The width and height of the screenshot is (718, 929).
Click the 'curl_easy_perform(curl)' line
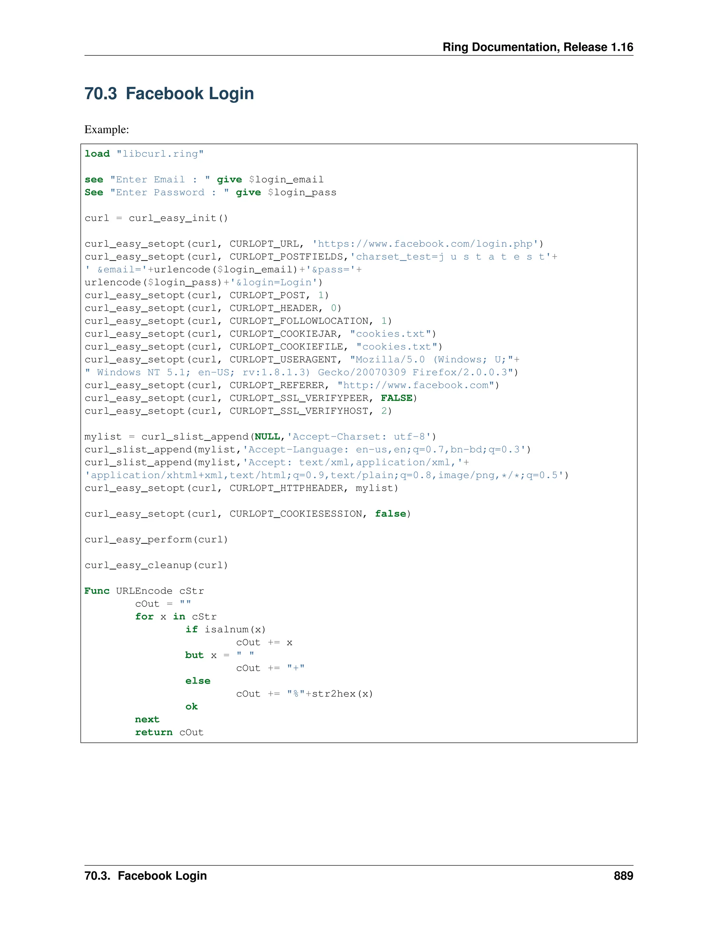click(156, 540)
